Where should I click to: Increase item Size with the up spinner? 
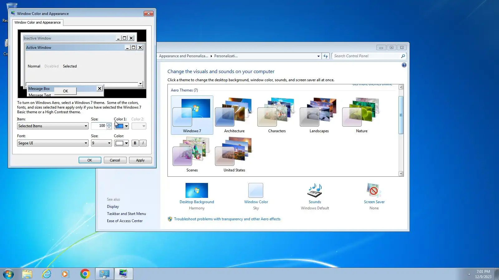109,124
